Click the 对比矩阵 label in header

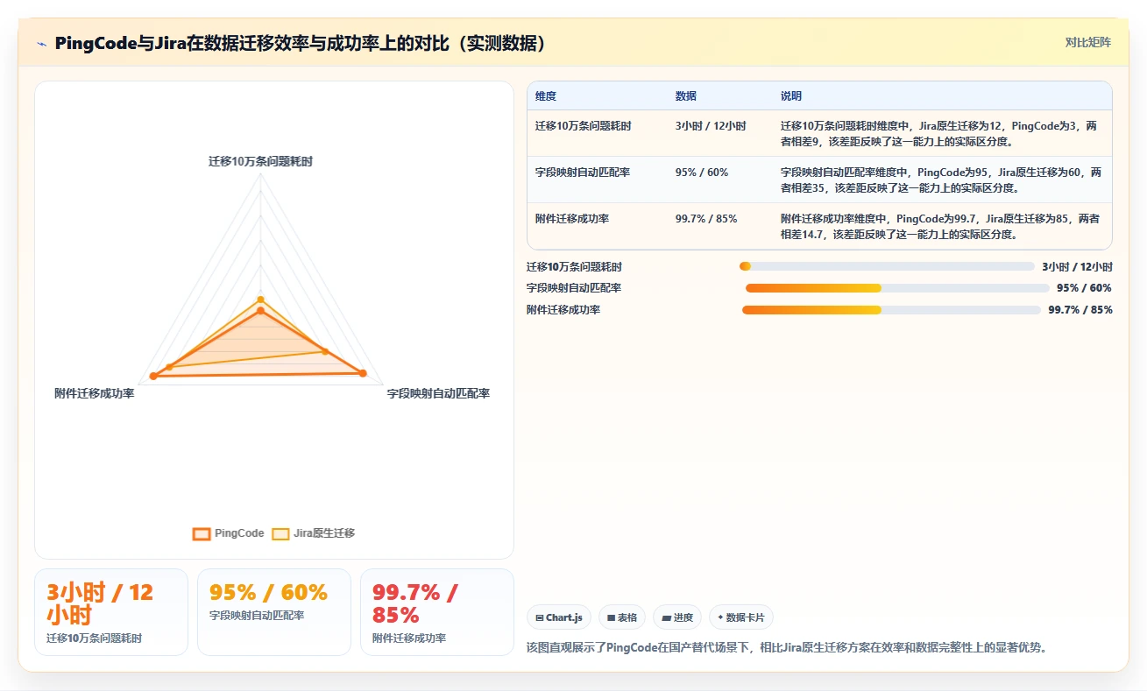[1087, 42]
